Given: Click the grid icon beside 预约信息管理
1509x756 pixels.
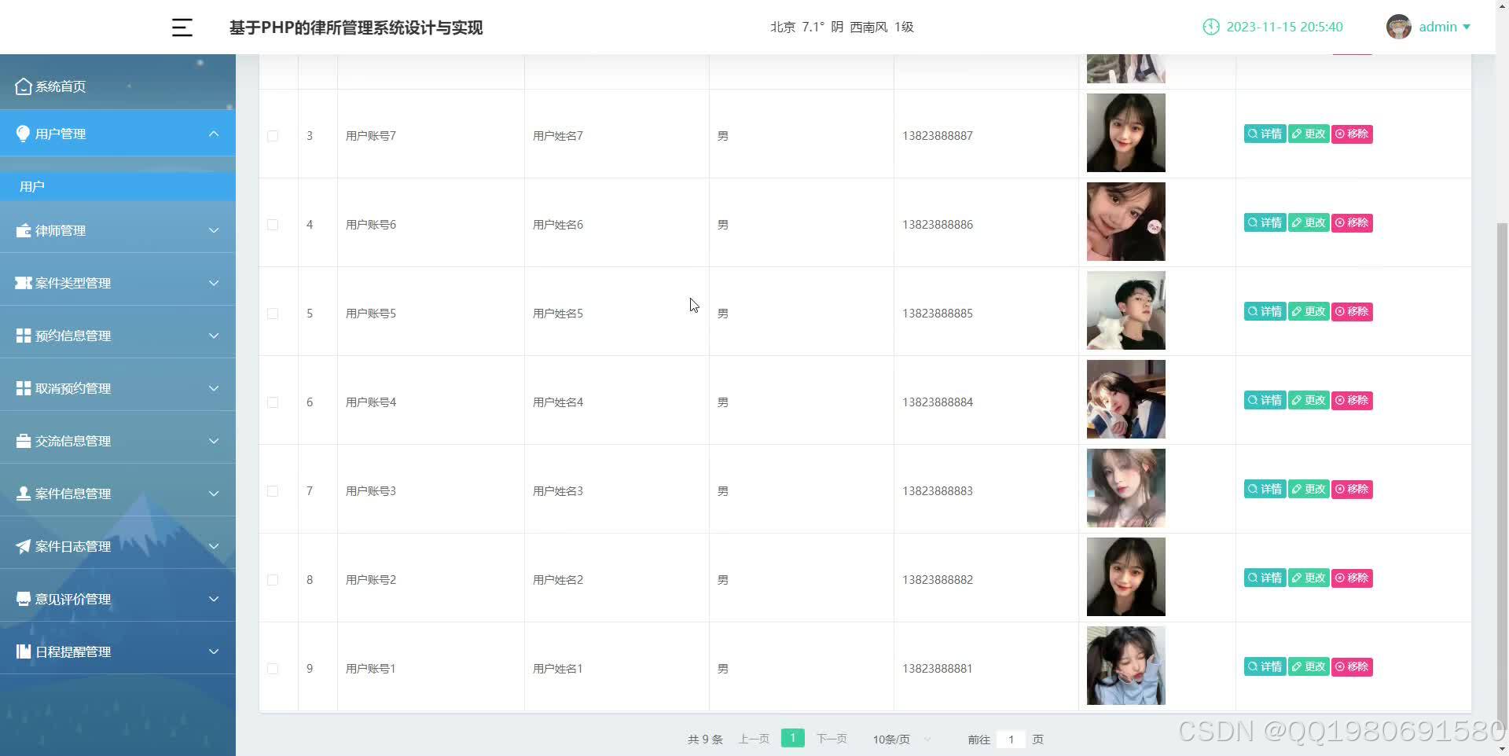Looking at the screenshot, I should tap(24, 336).
